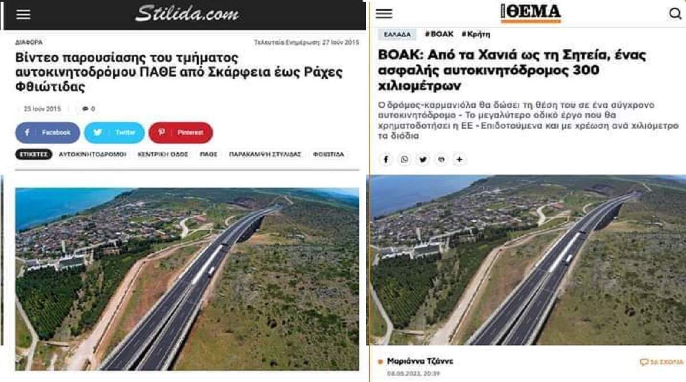The height and width of the screenshot is (382, 686).
Task: Click the red Pinterest share button
Action: tap(181, 133)
